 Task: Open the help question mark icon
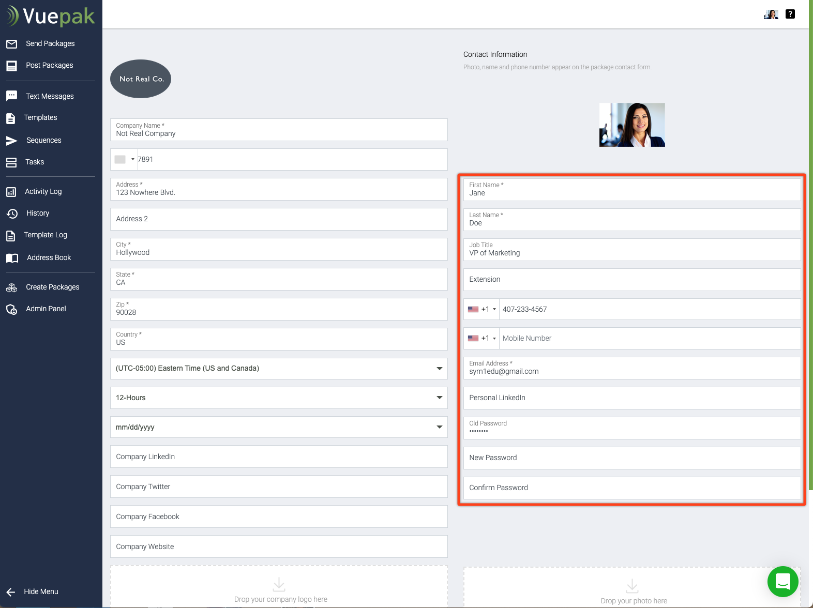click(x=790, y=14)
